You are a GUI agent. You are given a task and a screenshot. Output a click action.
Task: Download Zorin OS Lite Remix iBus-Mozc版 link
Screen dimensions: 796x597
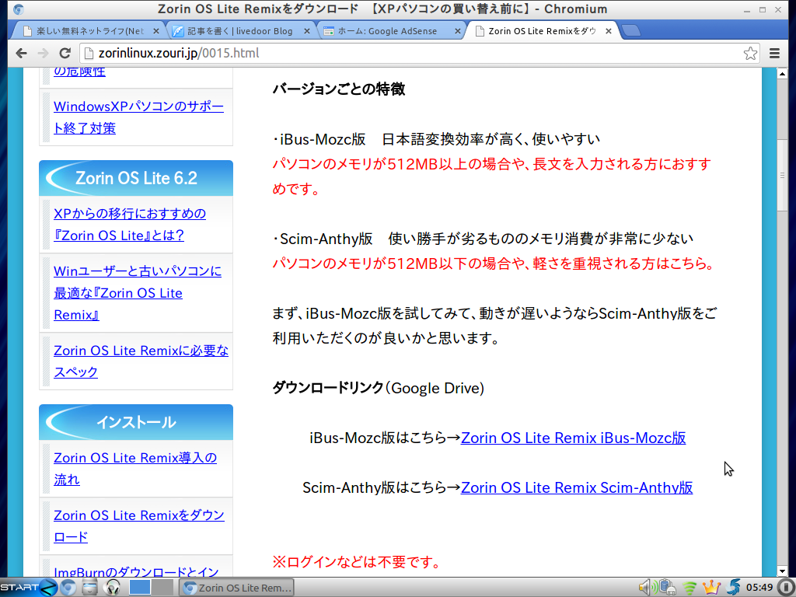pos(573,438)
